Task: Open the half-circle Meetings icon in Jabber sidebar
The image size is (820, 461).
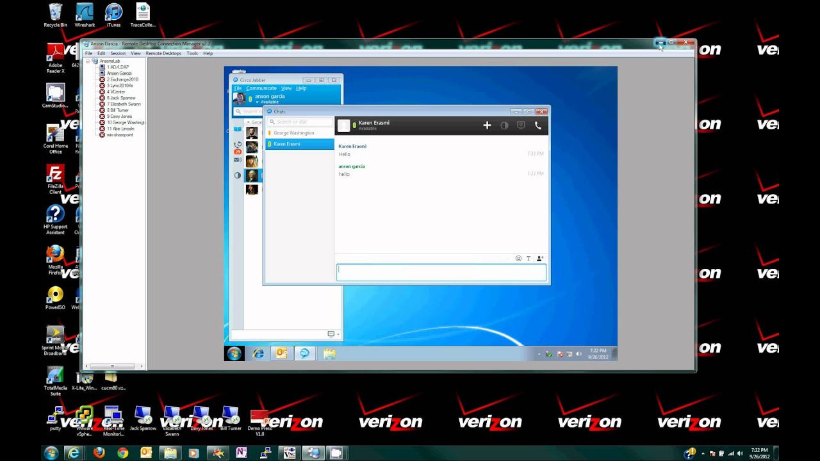Action: (x=238, y=175)
